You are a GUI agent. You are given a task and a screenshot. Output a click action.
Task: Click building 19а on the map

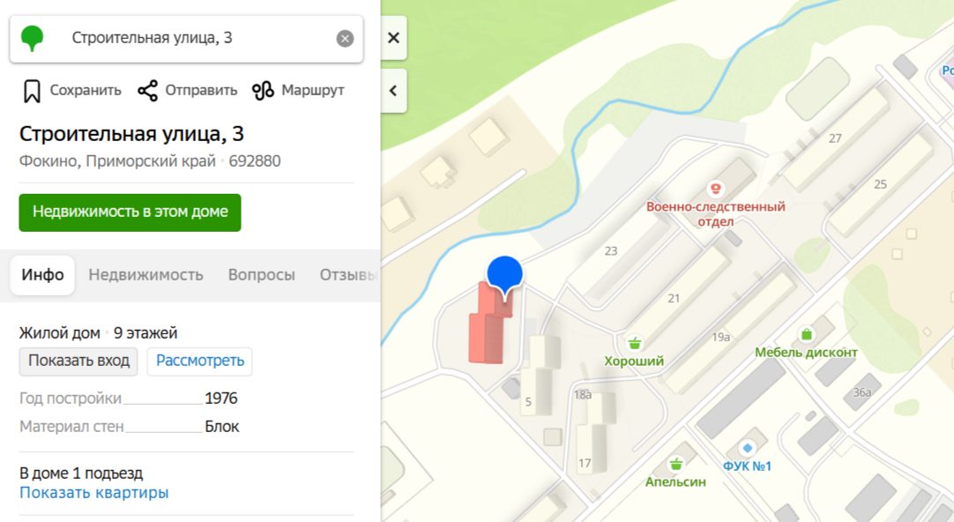point(721,337)
